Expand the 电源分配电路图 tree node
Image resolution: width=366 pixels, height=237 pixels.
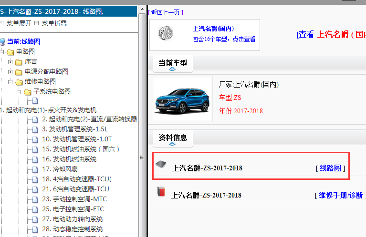(10, 72)
